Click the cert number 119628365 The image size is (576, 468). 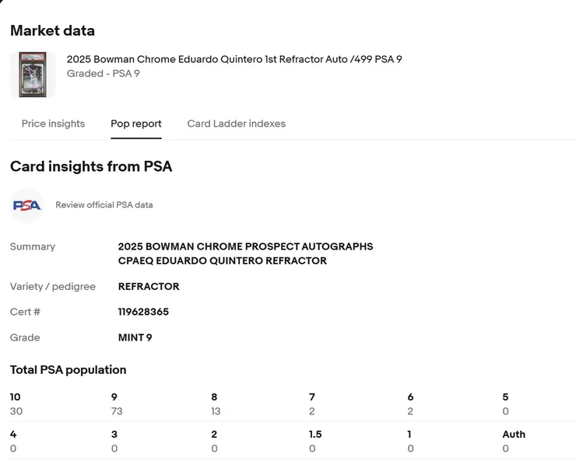click(143, 312)
